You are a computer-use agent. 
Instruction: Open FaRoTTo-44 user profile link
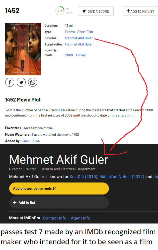click(30, 141)
